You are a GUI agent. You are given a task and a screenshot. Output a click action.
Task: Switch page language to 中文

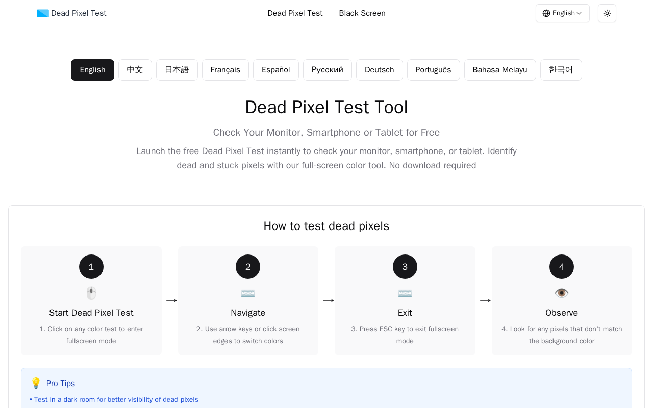[x=135, y=70]
